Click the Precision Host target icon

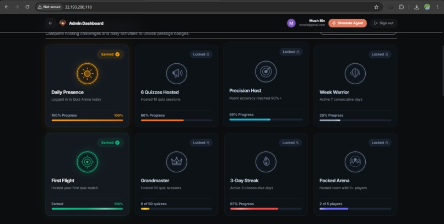click(266, 72)
